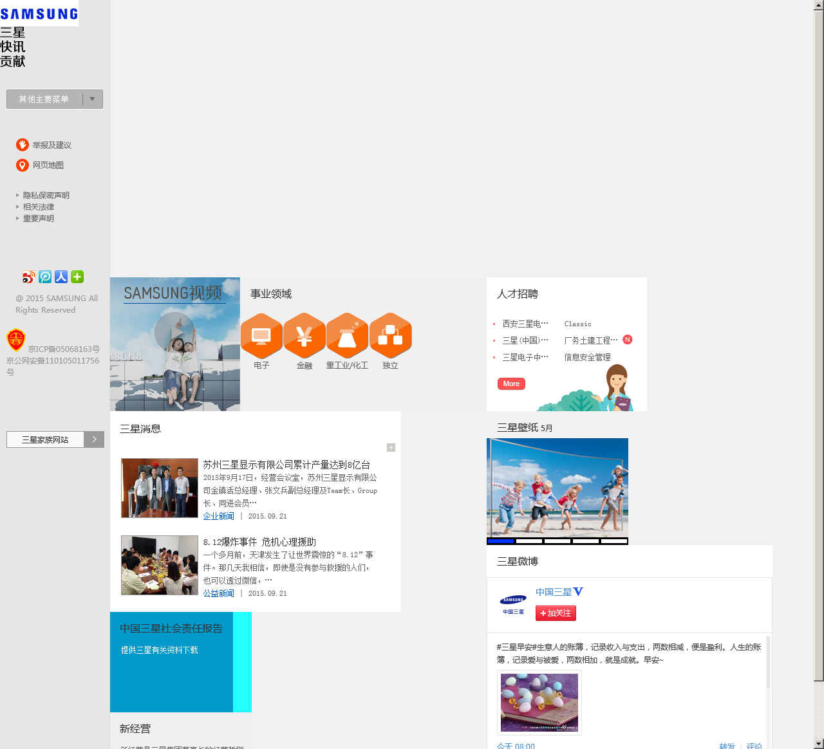824x749 pixels.
Task: Open the 其他主要菜单 dropdown
Action: [55, 99]
